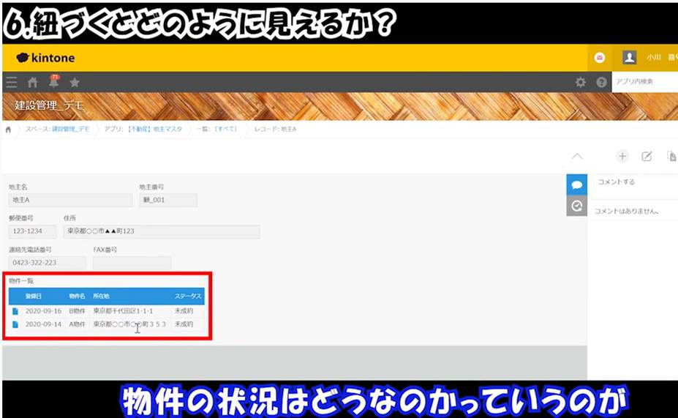Edit the record with the pencil icon
This screenshot has height=418, width=678.
(x=647, y=156)
